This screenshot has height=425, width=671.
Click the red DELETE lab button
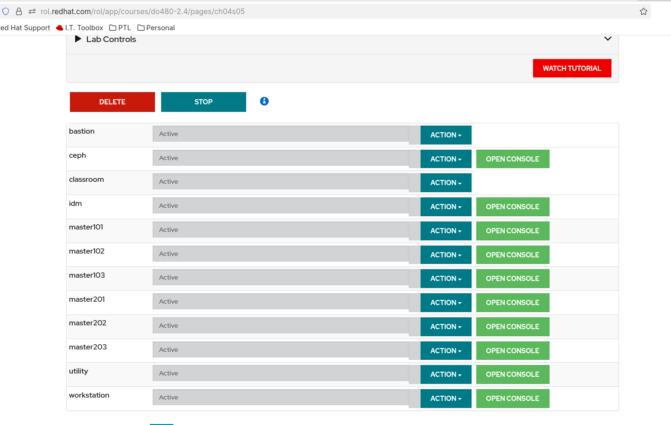click(x=112, y=102)
